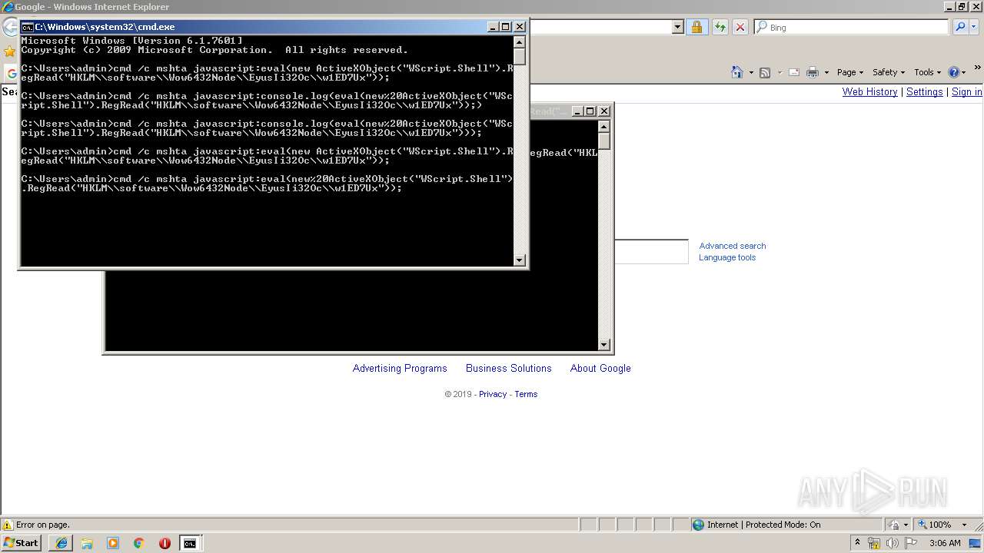984x553 pixels.
Task: Click the blue Help question mark icon
Action: coord(954,72)
